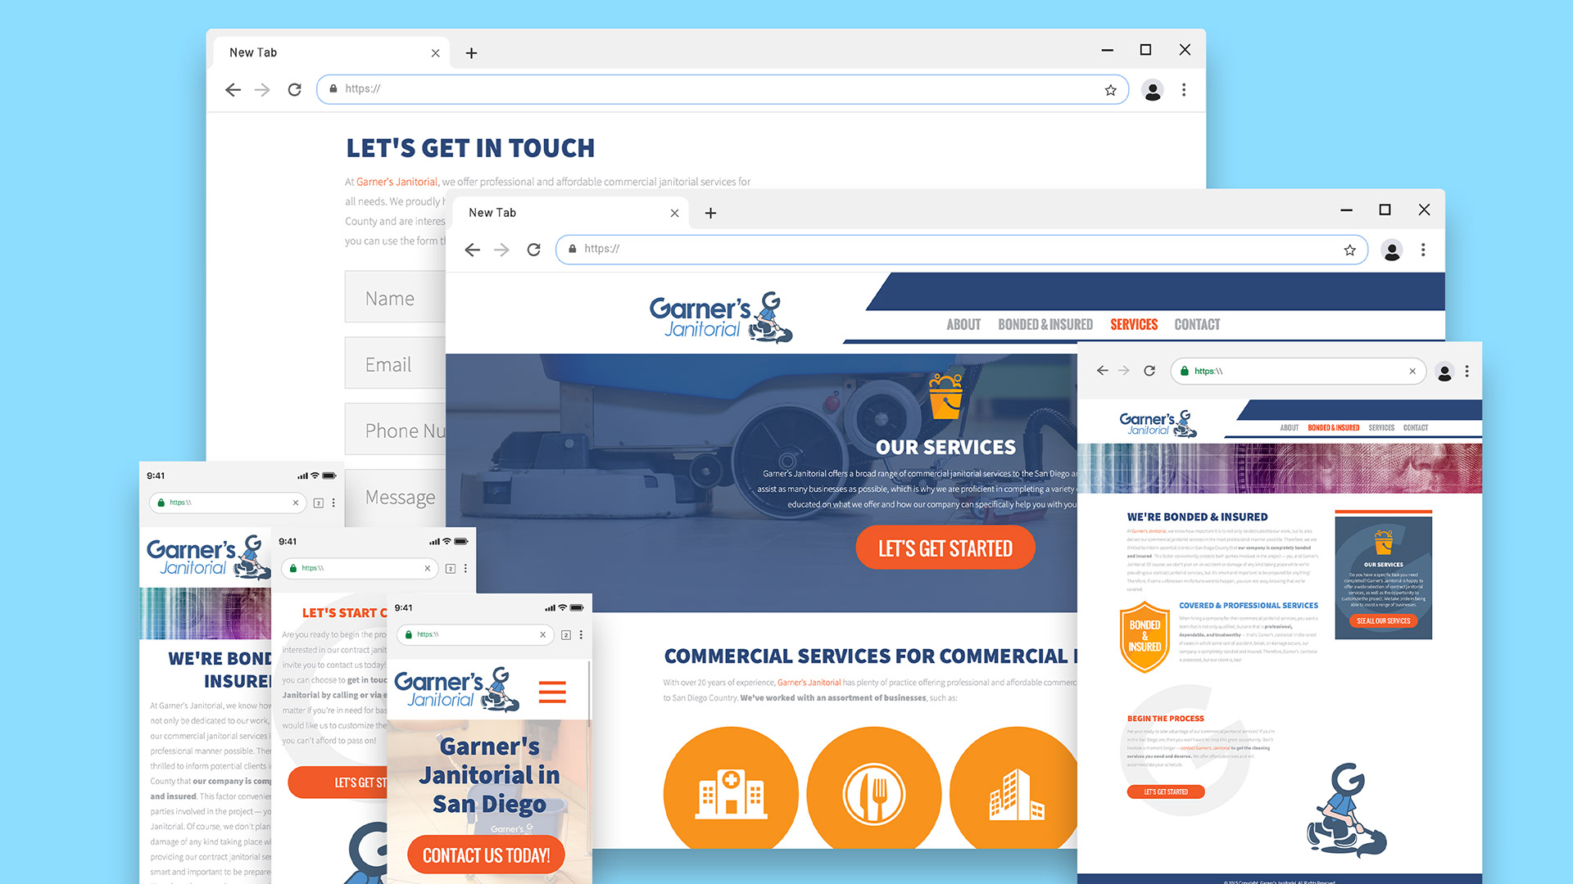Click SEE ALL OUR SERVICES button
Viewport: 1573px width, 884px height.
click(x=1383, y=621)
